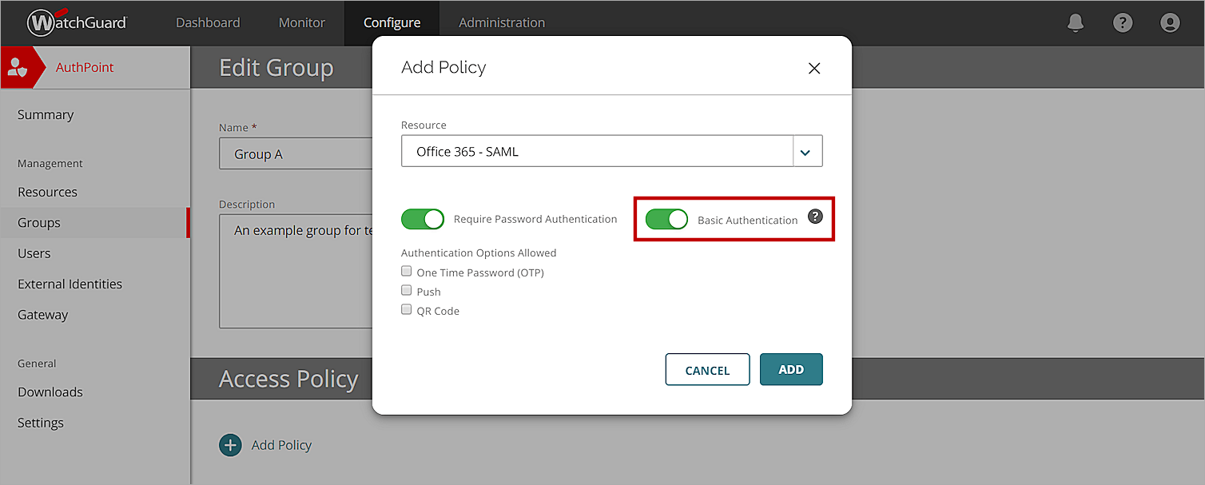1205x485 pixels.
Task: Enable the Push checkbox
Action: (x=407, y=291)
